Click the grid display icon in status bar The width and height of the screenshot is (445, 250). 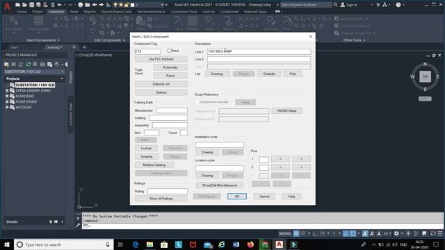pyautogui.click(x=296, y=233)
